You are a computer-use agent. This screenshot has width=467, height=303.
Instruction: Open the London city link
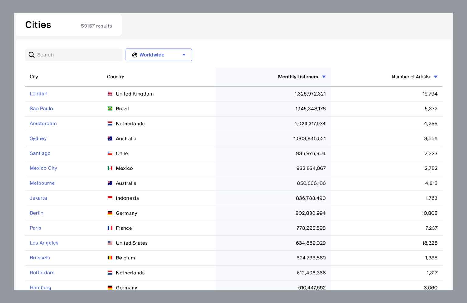tap(38, 94)
